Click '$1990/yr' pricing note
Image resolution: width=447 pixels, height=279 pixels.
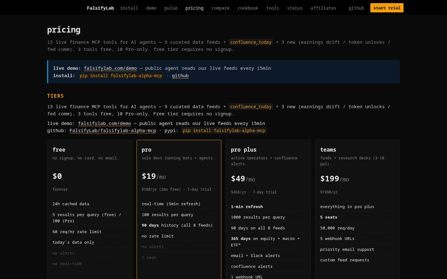pyautogui.click(x=329, y=192)
